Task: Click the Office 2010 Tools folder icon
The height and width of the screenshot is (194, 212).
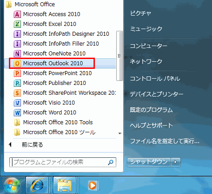Action: click(x=17, y=122)
